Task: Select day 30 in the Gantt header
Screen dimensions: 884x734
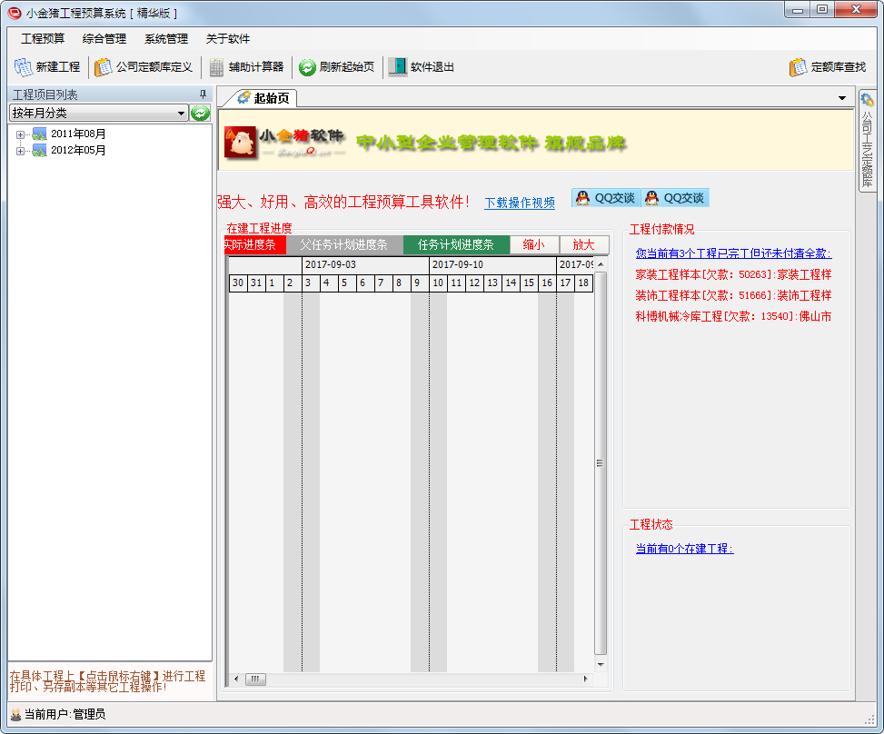Action: pyautogui.click(x=238, y=283)
